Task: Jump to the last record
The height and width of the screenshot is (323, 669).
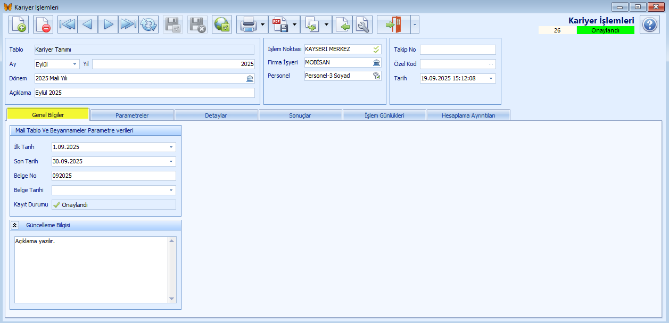Action: click(x=128, y=24)
